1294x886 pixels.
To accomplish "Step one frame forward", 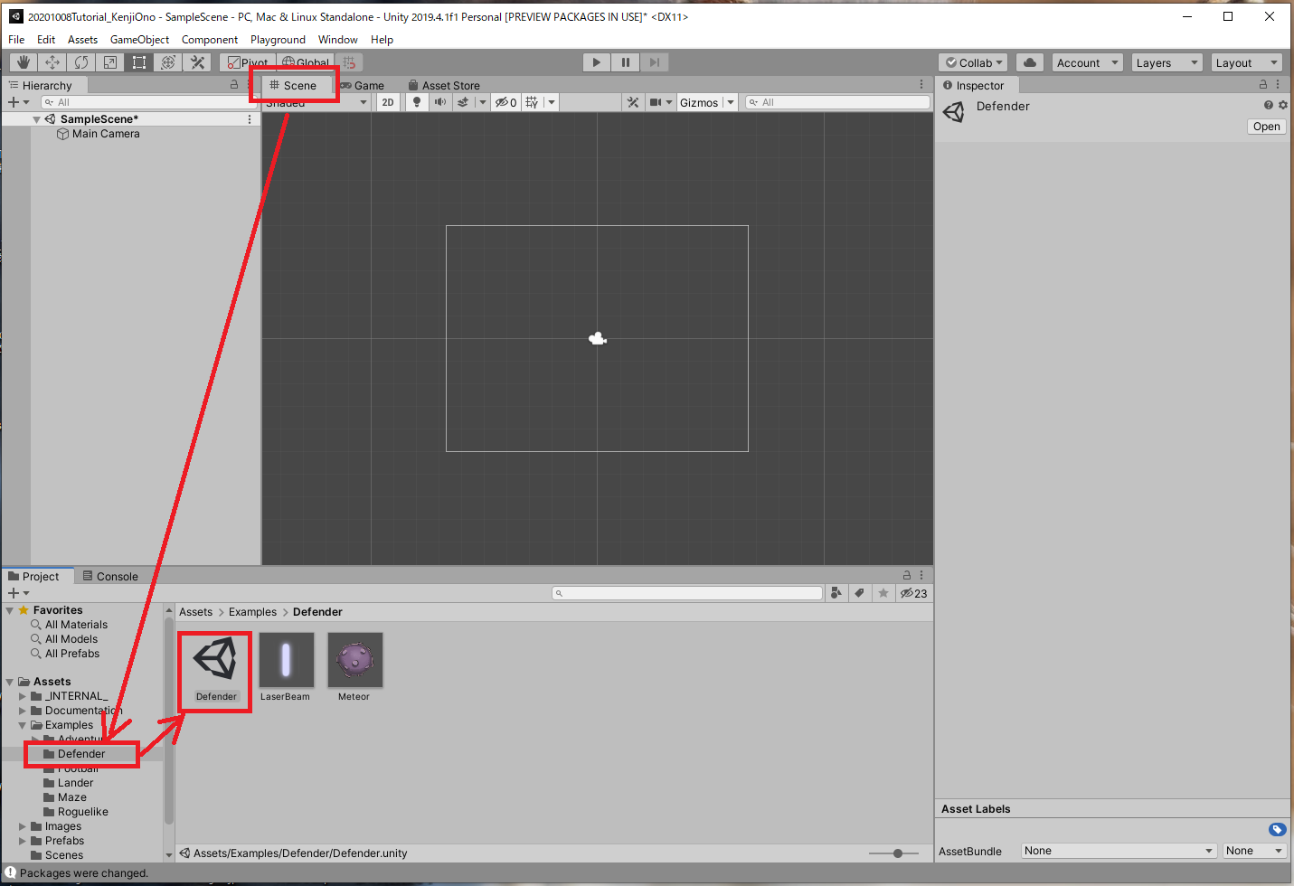I will tap(654, 62).
